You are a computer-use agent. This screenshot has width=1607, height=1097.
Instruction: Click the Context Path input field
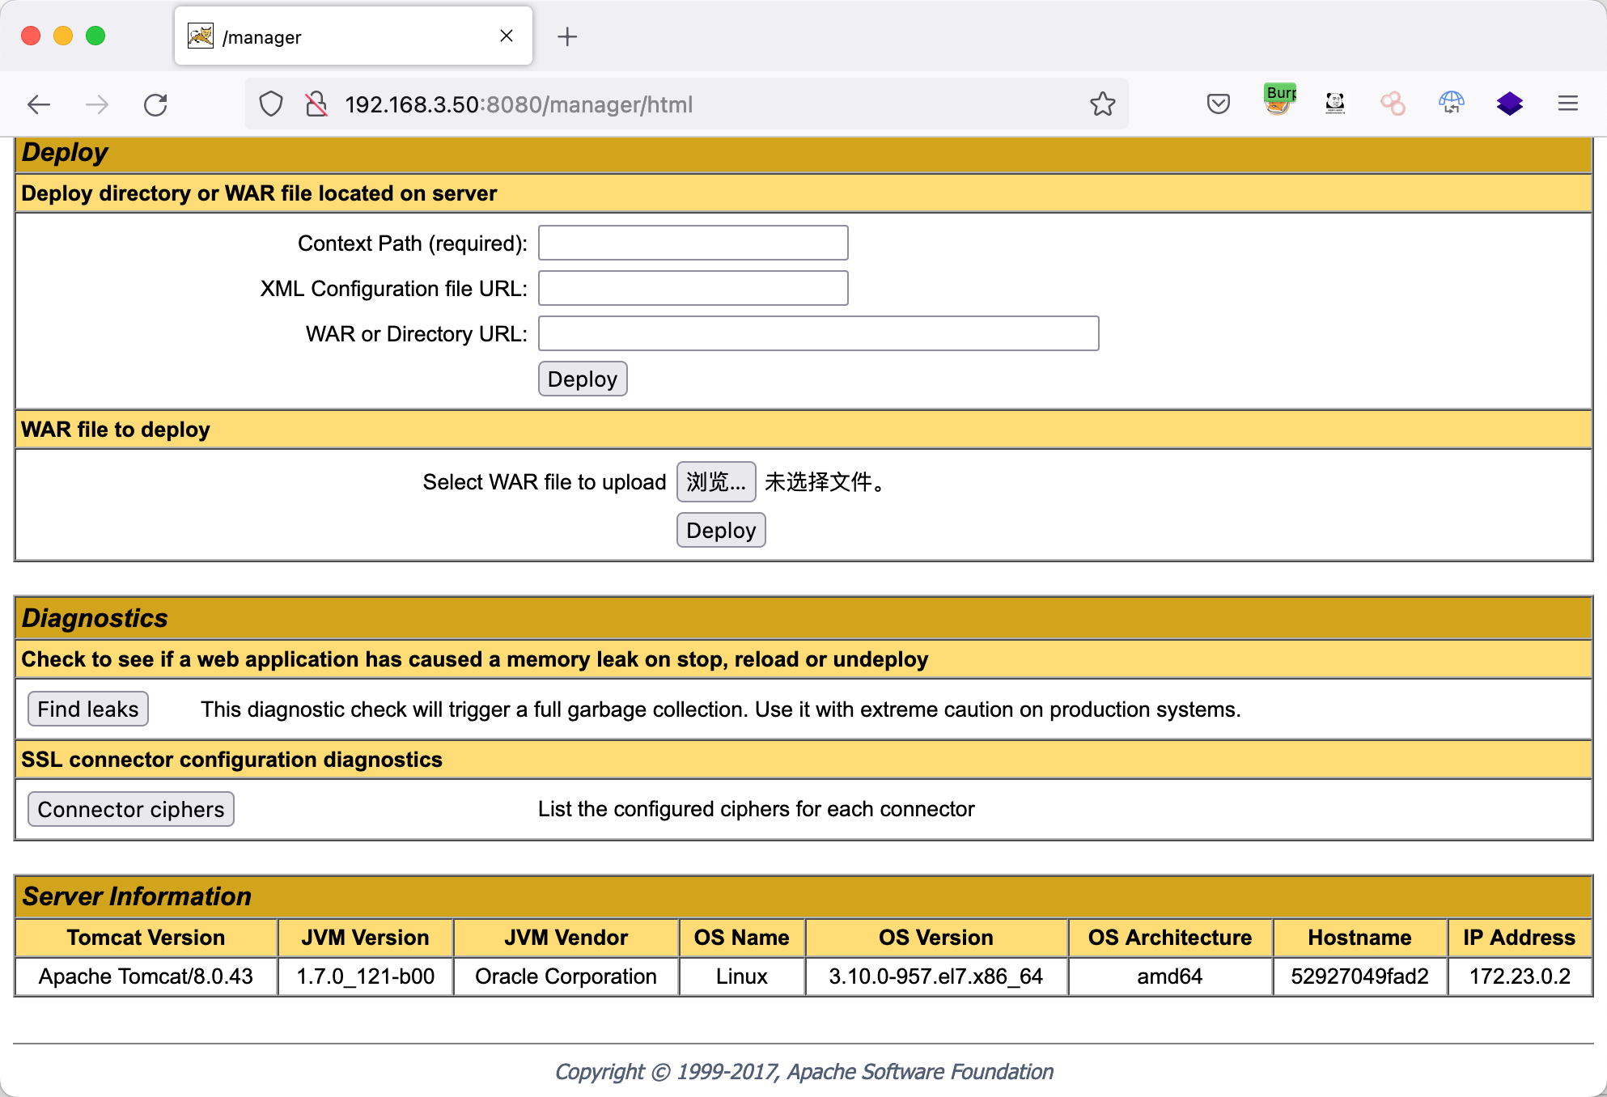tap(693, 243)
